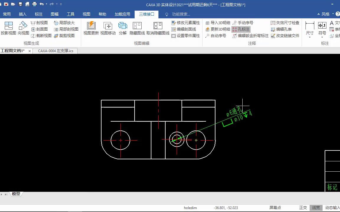340x212 pixels.
Task: Click the Open folder icon in quick access toolbar
Action: (x=13, y=4)
